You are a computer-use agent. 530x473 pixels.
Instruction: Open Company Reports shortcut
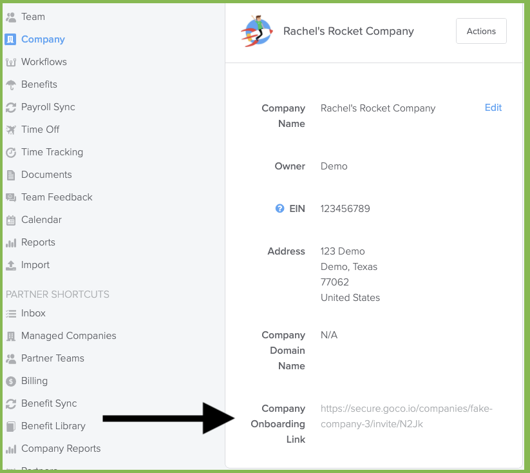[61, 449]
